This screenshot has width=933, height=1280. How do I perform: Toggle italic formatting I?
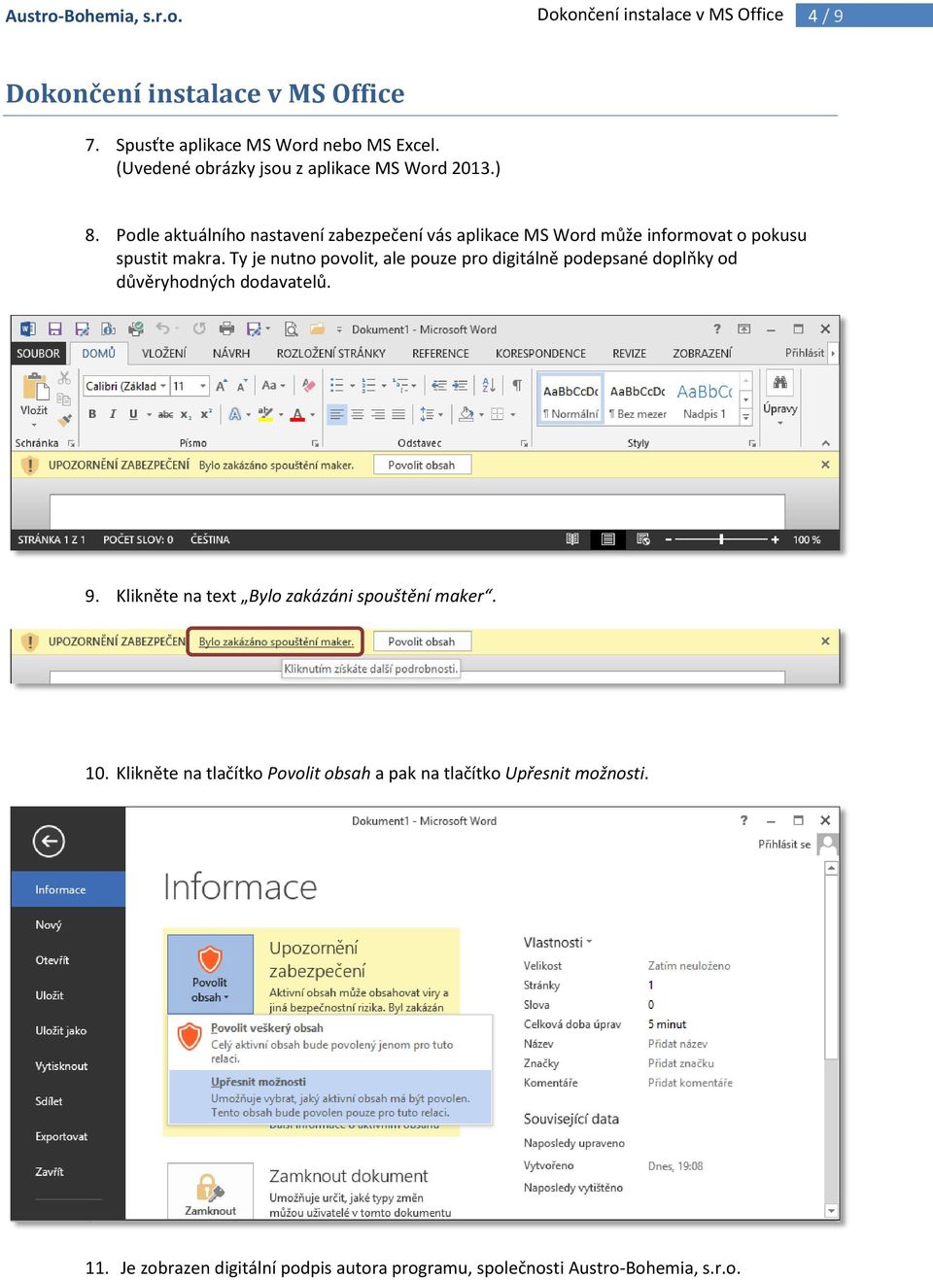tap(113, 414)
